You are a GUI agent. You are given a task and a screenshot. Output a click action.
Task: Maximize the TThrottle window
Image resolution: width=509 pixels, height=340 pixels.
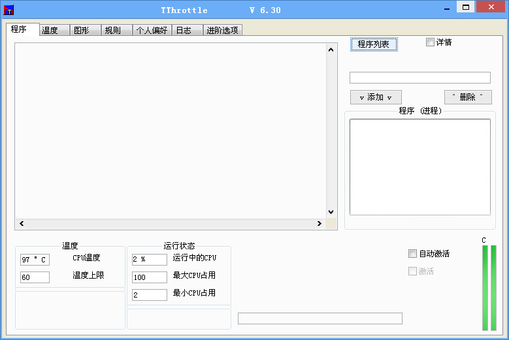465,7
